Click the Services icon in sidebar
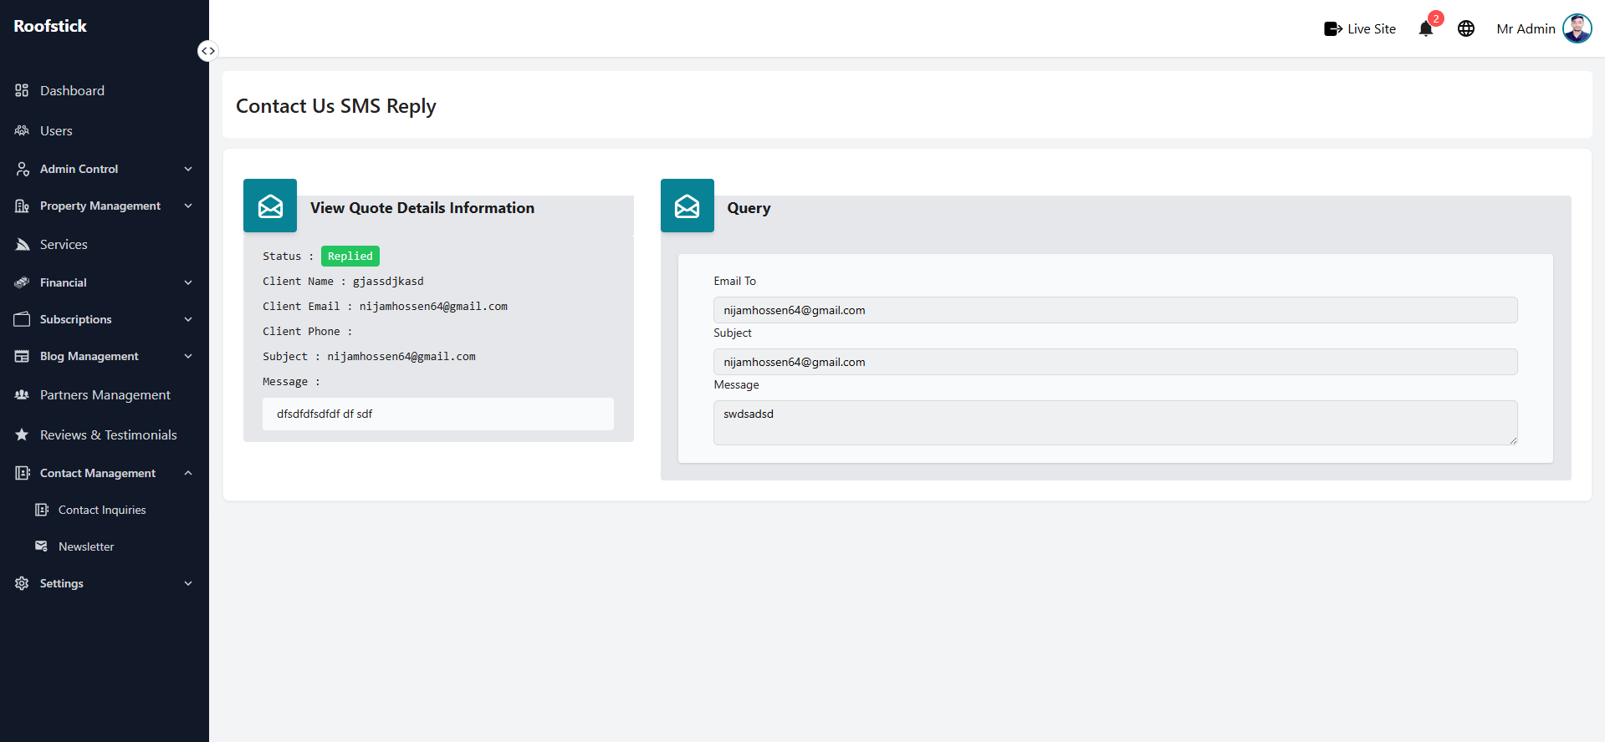Image resolution: width=1605 pixels, height=742 pixels. click(x=23, y=244)
